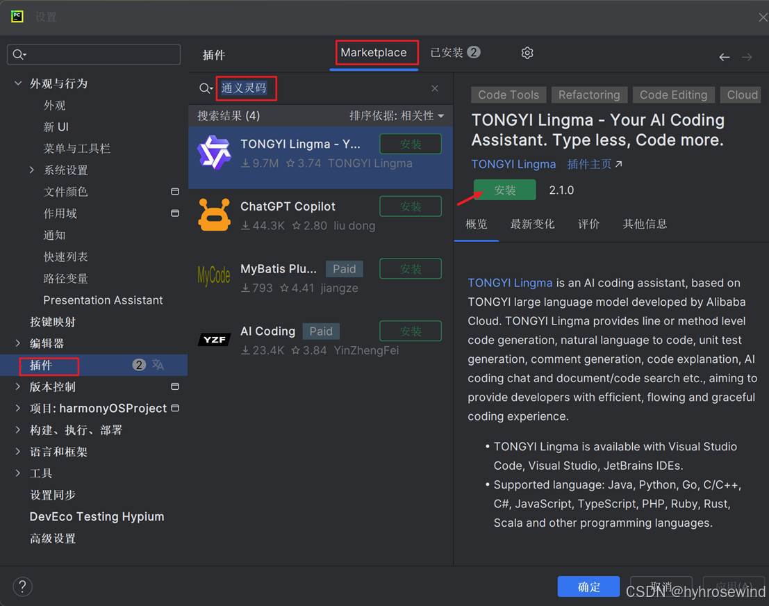
Task: Click the update count badge on 插件 row
Action: coord(139,365)
